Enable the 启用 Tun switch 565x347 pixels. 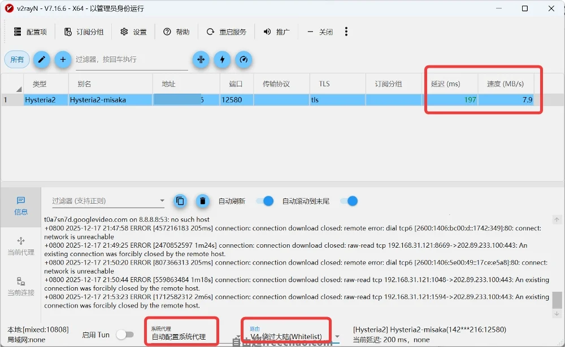124,335
